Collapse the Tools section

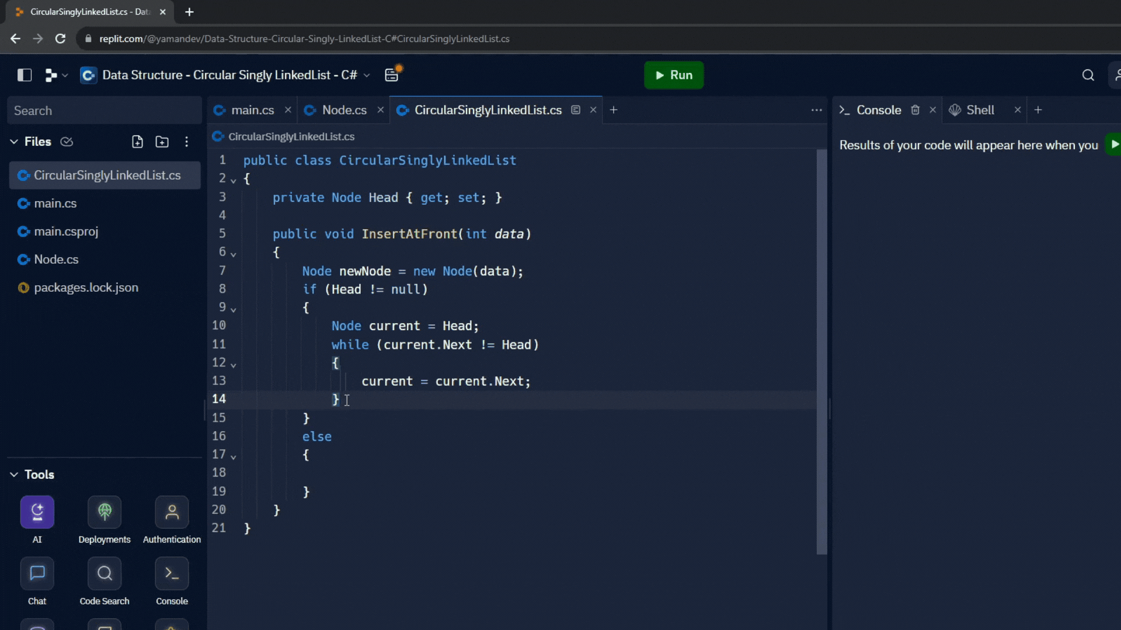point(14,475)
